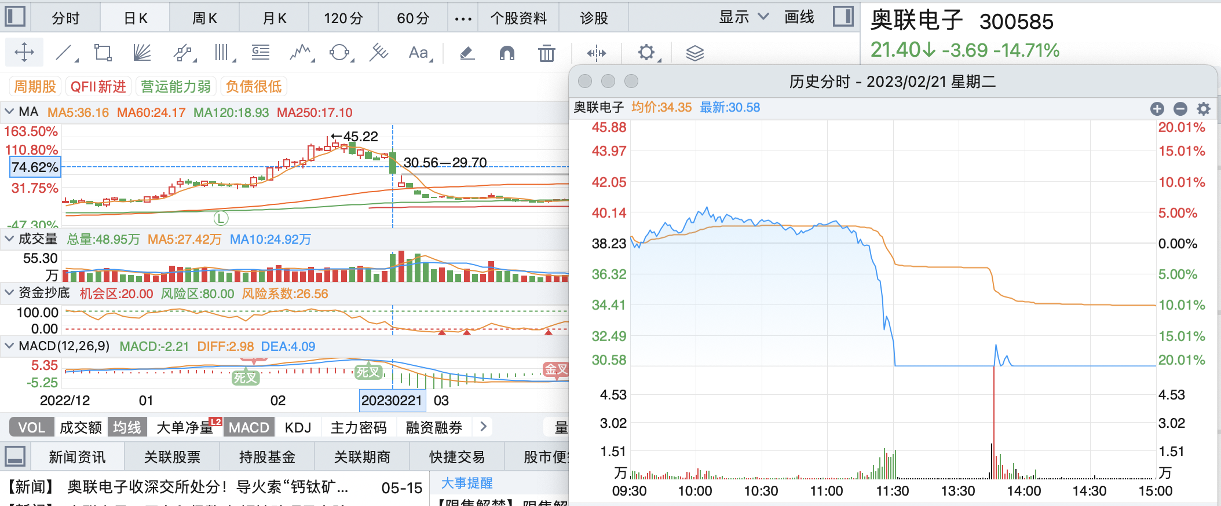
Task: Open line tool submenu triangle
Action: tap(76, 60)
